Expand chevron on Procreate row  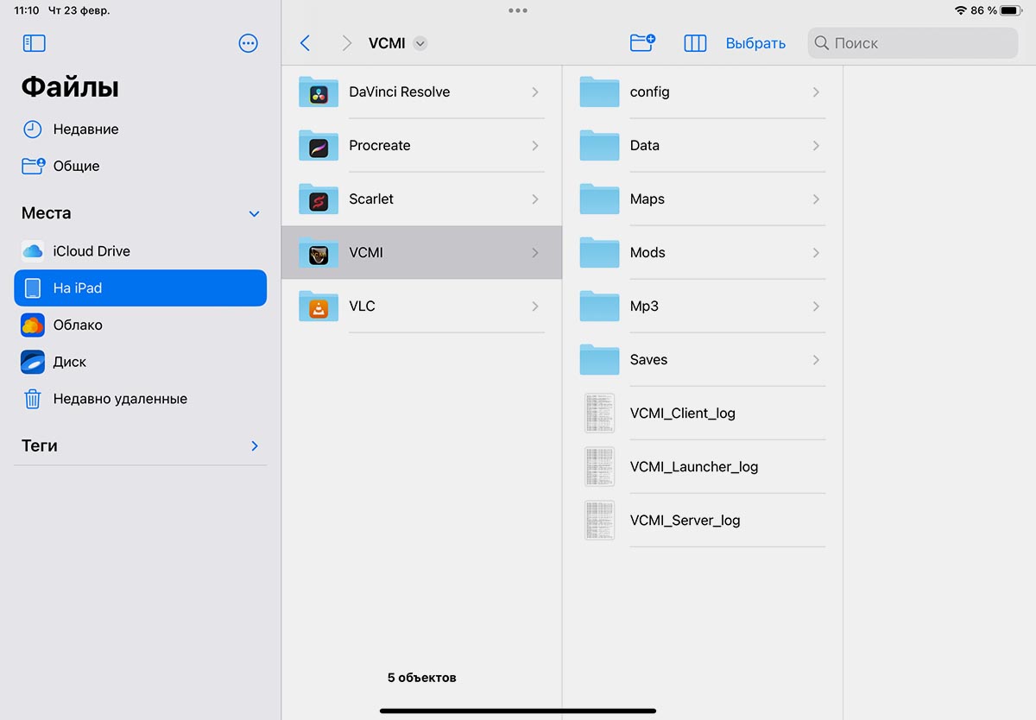(x=535, y=146)
